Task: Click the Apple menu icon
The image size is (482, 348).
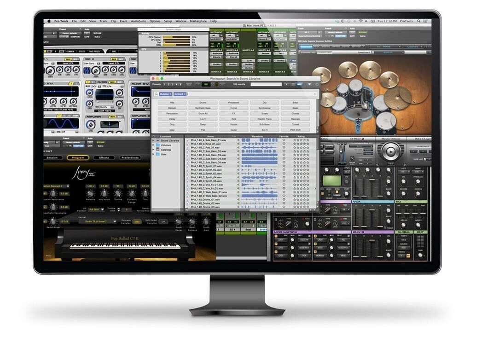Action: [48, 21]
